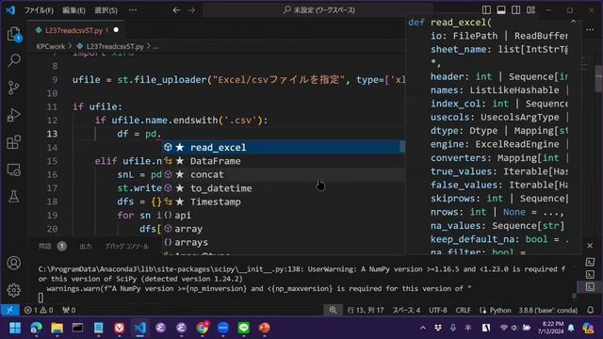Collapse the read_excel documentation chevron
Screen dimensions: 603x339
coord(574,23)
